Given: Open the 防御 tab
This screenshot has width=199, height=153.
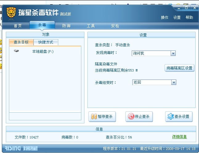Looking at the screenshot, I should 66,26.
